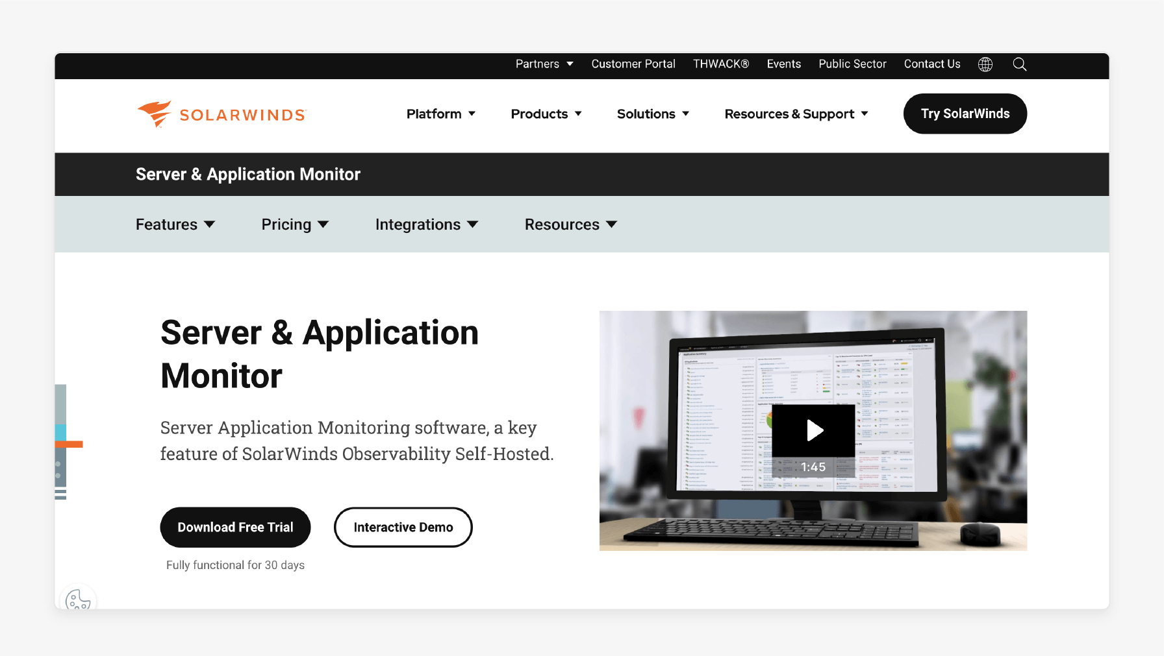This screenshot has width=1164, height=656.
Task: Play the product video
Action: click(813, 430)
